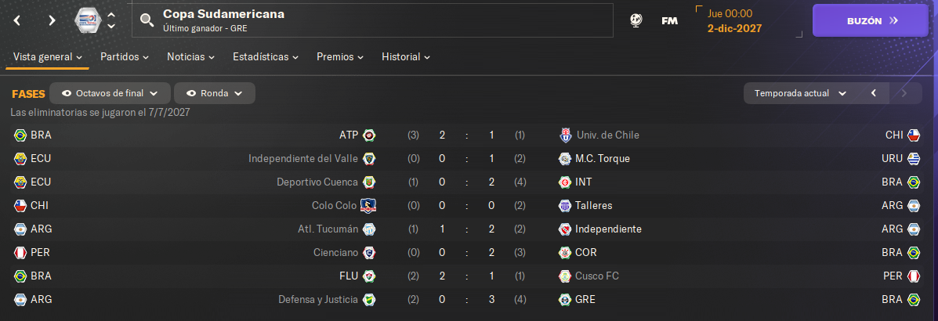This screenshot has width=938, height=321.
Task: Go forward using the right arrow
Action: click(52, 20)
